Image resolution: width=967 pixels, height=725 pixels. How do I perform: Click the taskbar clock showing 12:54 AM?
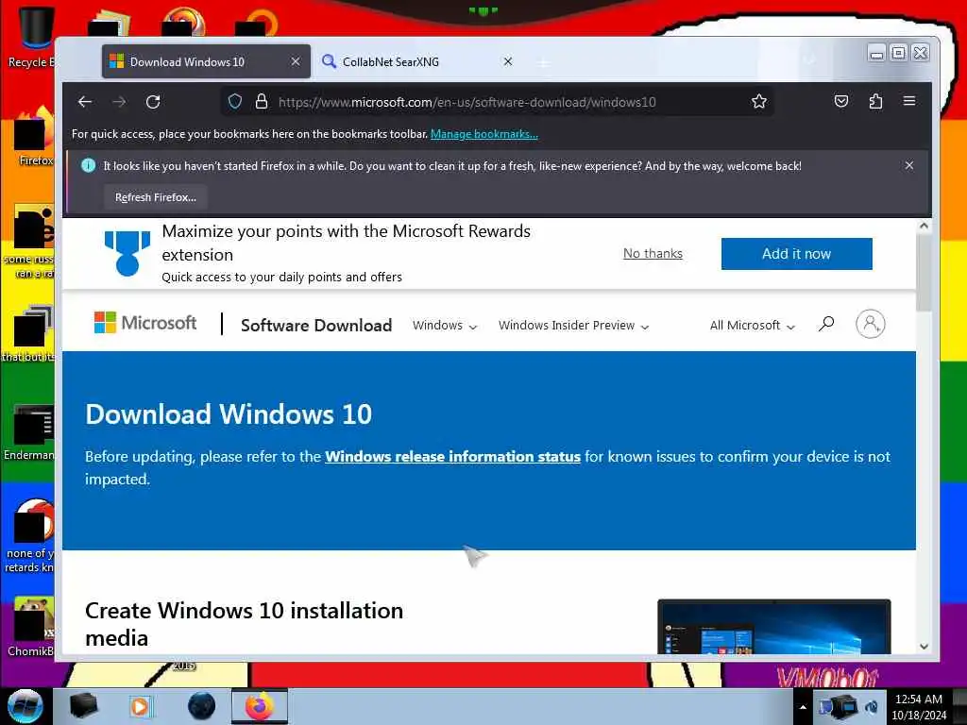[919, 707]
